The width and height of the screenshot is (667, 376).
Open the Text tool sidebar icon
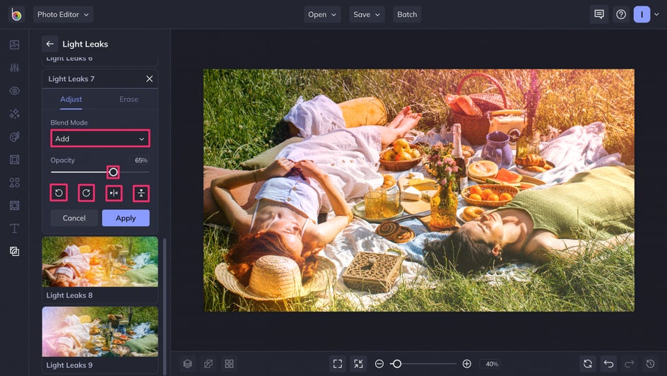[x=14, y=228]
